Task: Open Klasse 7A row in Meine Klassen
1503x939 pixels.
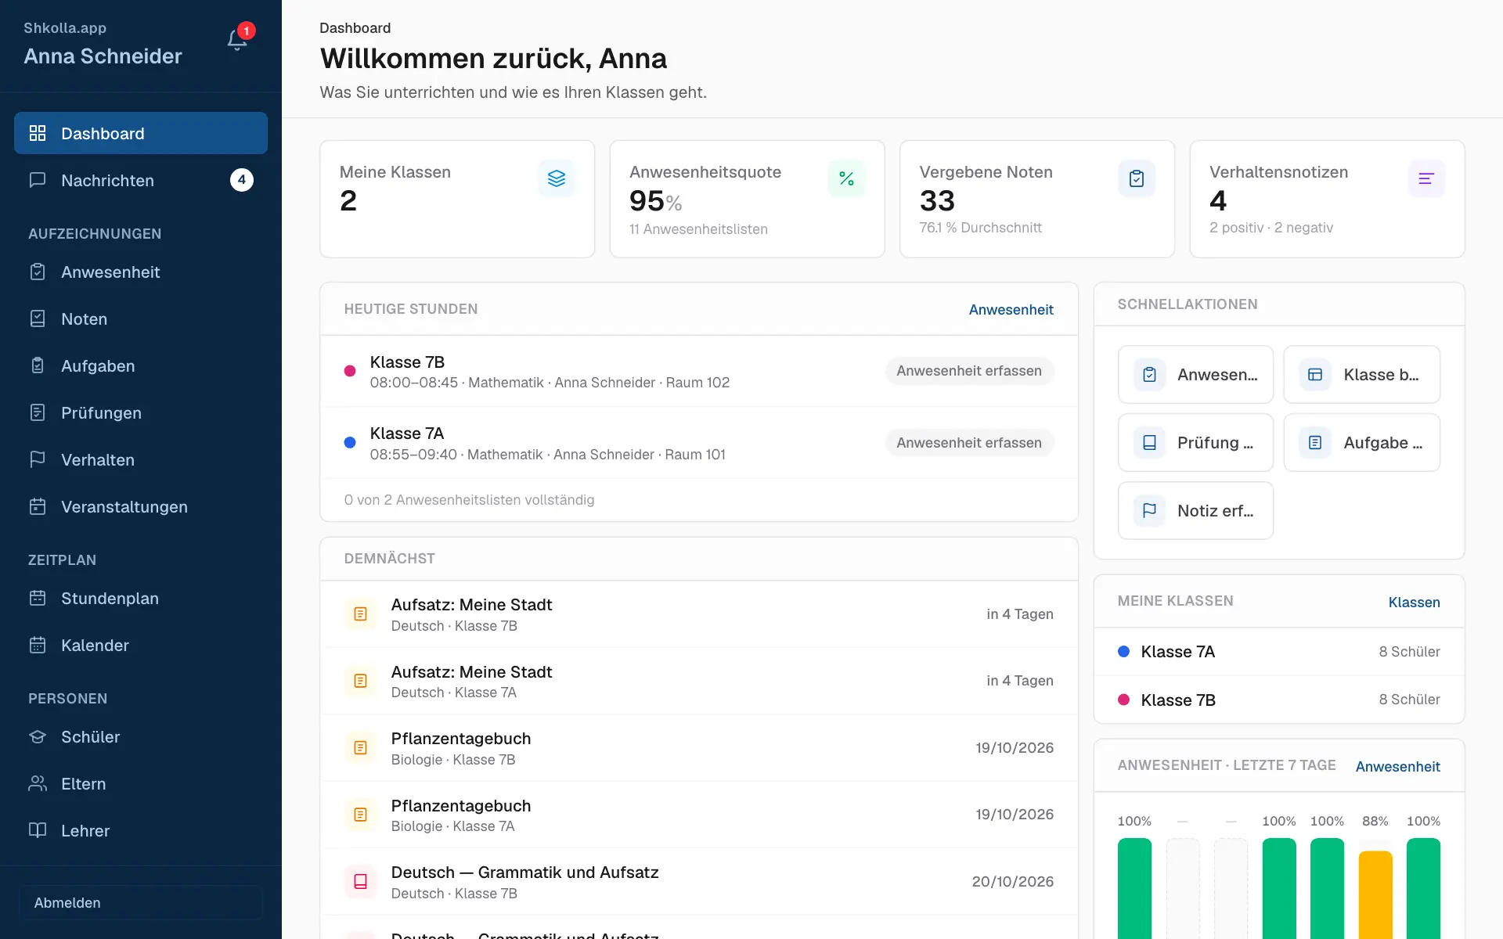Action: coord(1279,651)
